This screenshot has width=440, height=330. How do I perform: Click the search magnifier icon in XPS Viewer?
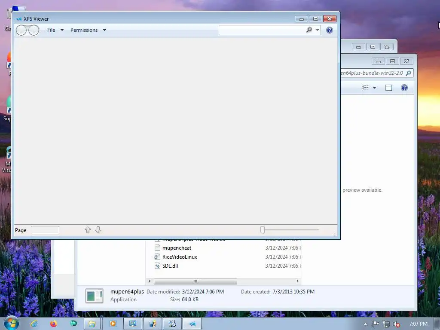(x=309, y=30)
